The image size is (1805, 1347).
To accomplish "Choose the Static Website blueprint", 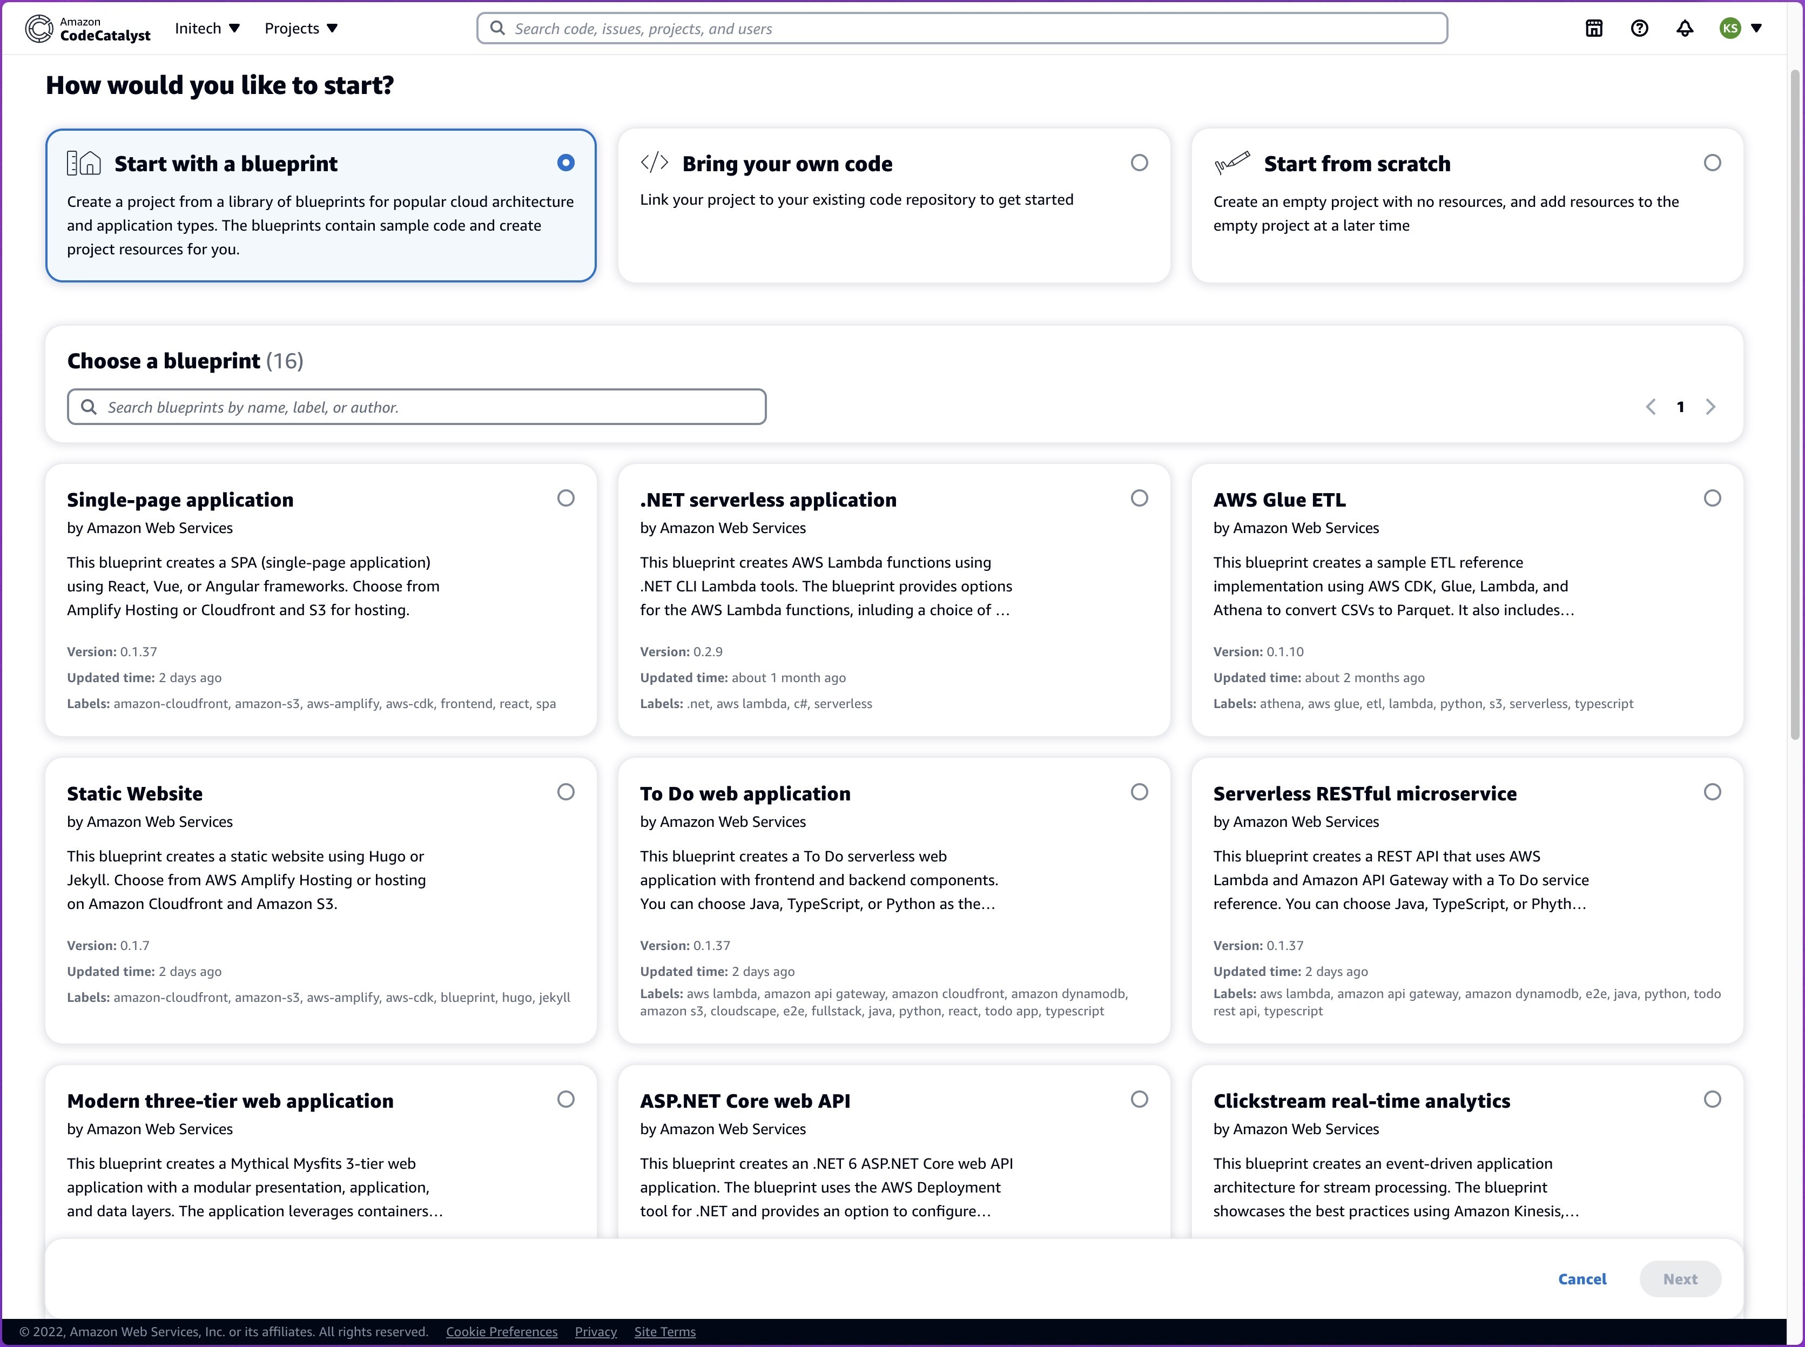I will [x=566, y=792].
